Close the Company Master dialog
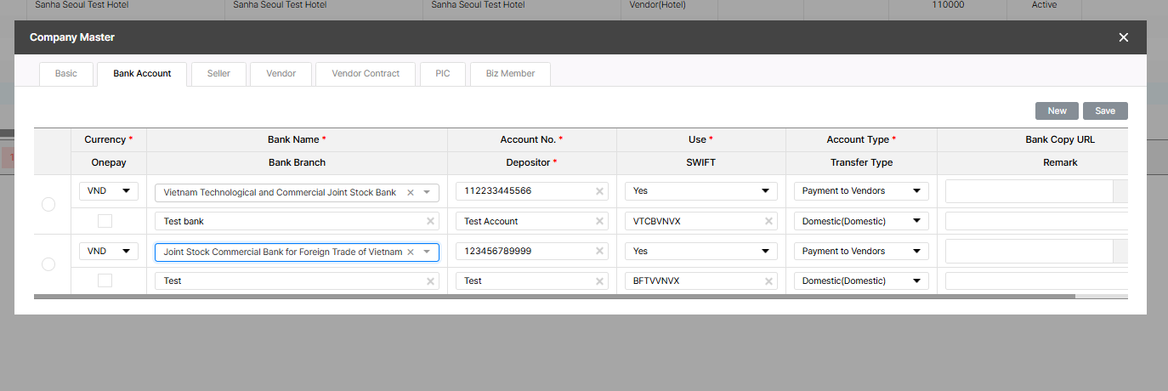Screen dimensions: 1168x391 pos(1123,37)
